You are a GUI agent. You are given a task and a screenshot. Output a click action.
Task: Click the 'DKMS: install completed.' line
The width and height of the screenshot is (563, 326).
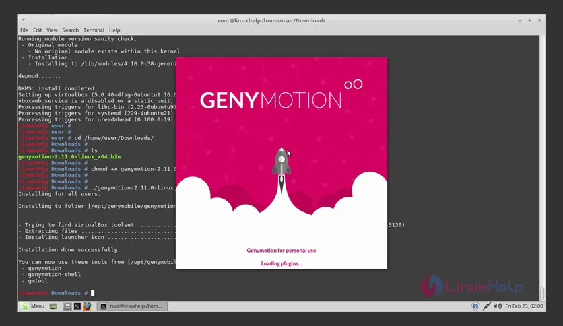pos(58,88)
